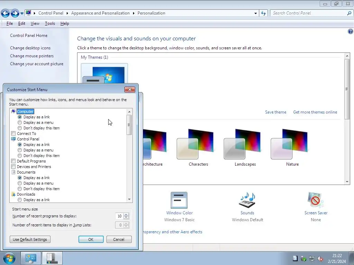
Task: Click the Documents icon in list
Action: pyautogui.click(x=13, y=172)
